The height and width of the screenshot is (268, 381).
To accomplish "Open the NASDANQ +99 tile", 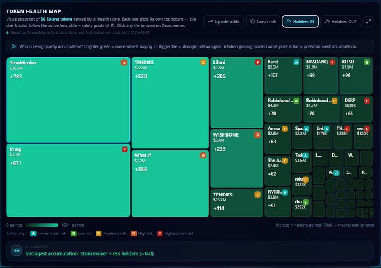I will pyautogui.click(x=320, y=76).
